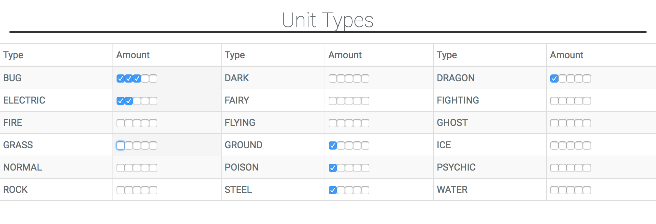Viewport: 656px width, 224px height.
Task: Check the first ROCK checkbox
Action: click(x=121, y=190)
